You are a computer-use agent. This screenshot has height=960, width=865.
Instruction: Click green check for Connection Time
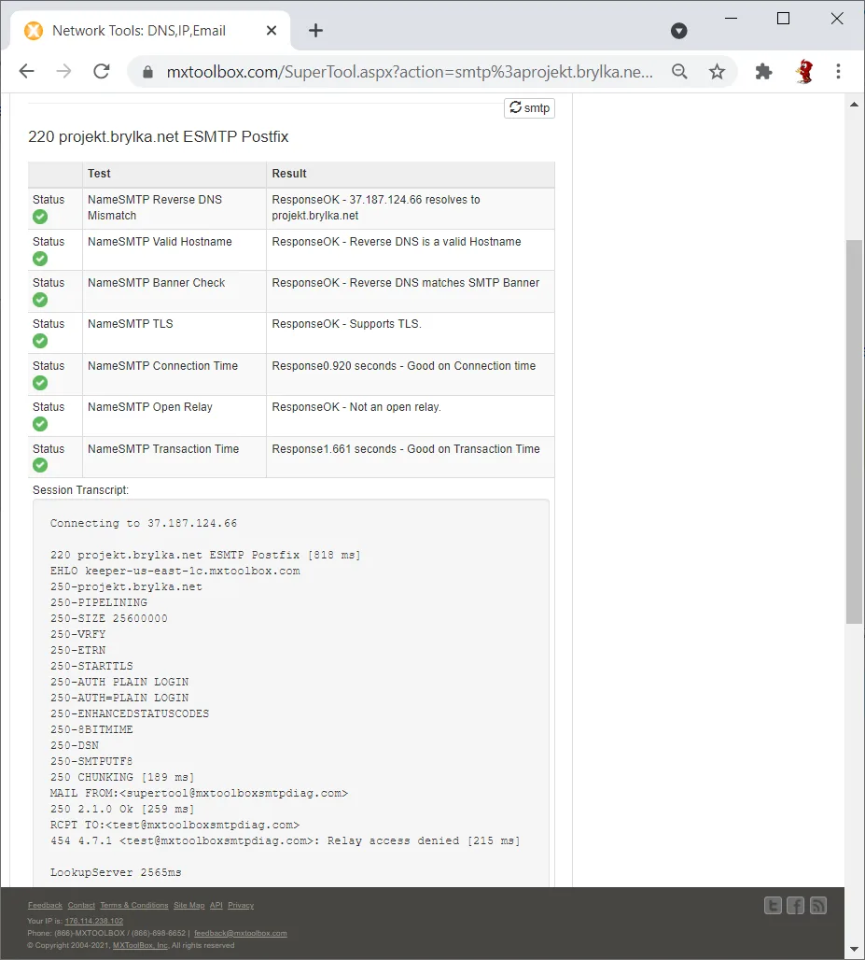coord(40,383)
